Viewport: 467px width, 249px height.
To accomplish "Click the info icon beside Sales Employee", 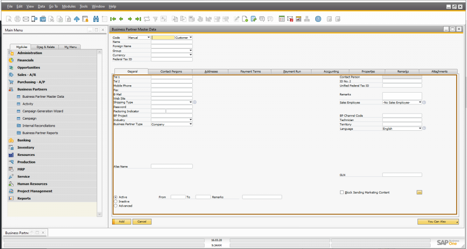I will (424, 102).
